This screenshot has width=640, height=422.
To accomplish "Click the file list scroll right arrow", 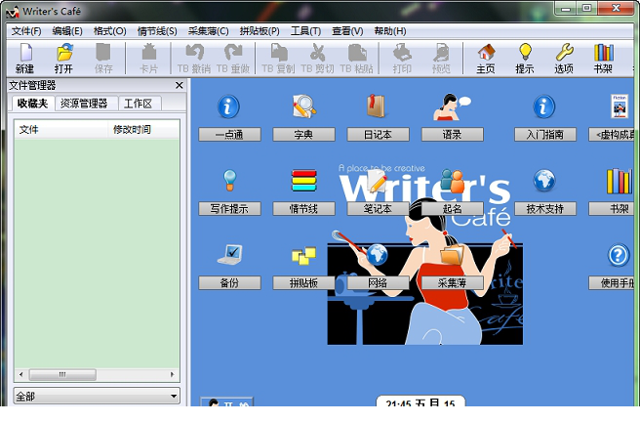I will [x=173, y=374].
